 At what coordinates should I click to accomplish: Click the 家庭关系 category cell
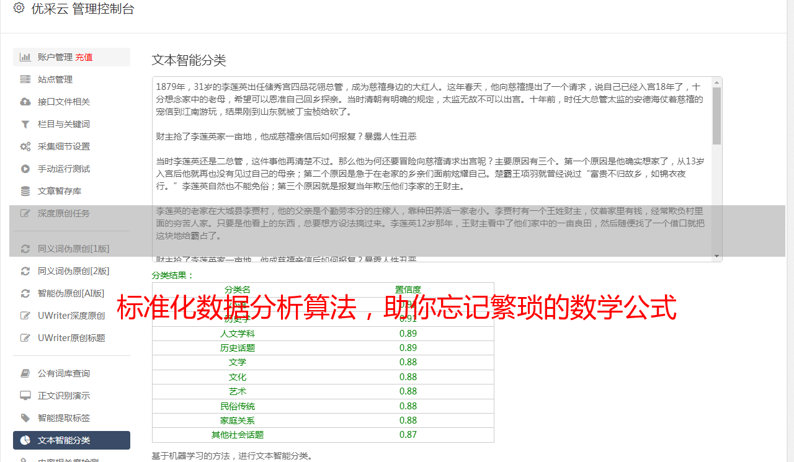pyautogui.click(x=238, y=420)
